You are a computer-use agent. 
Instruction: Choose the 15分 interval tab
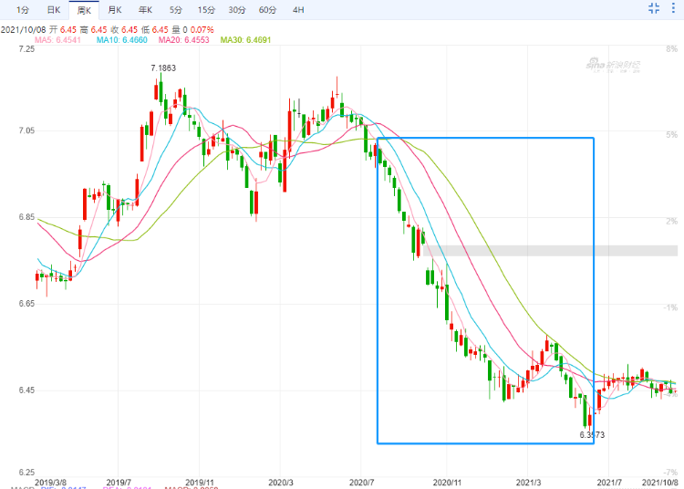coord(206,10)
